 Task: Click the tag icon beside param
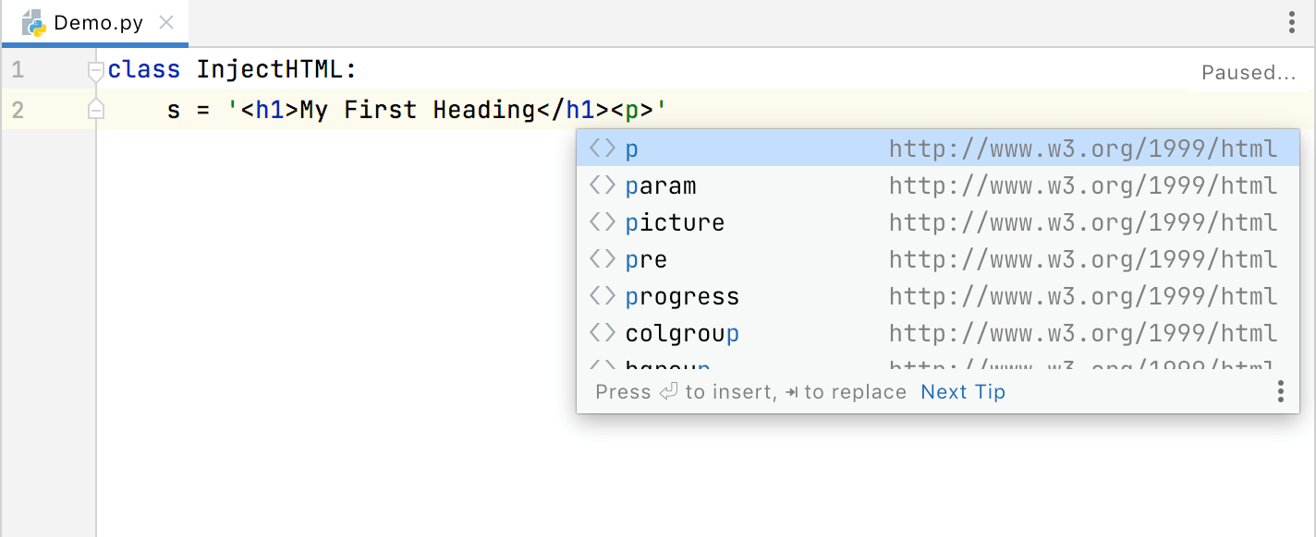click(602, 185)
